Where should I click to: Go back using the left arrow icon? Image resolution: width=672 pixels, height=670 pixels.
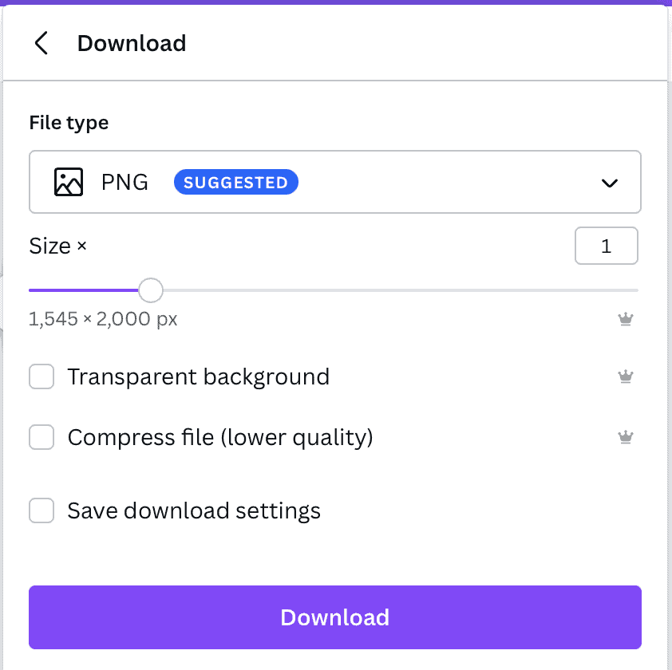click(x=42, y=43)
